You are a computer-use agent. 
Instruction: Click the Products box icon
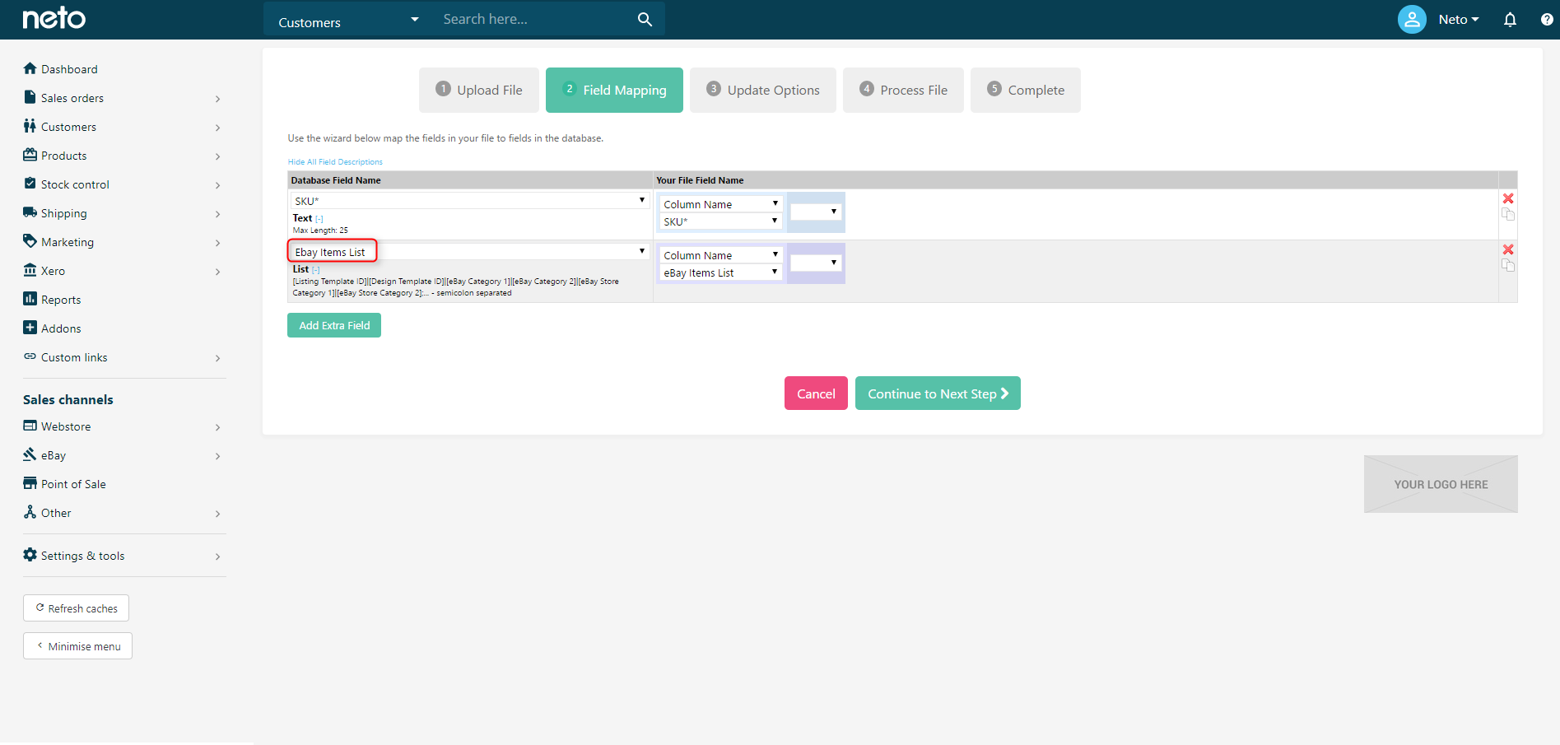(x=30, y=155)
